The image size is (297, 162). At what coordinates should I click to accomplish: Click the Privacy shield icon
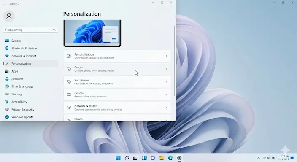pos(7,109)
